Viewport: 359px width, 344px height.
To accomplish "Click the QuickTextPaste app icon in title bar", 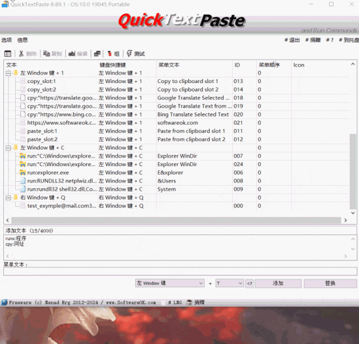I will click(x=5, y=4).
